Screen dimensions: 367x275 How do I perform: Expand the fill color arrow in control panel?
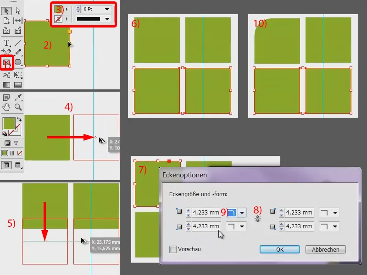pyautogui.click(x=67, y=9)
